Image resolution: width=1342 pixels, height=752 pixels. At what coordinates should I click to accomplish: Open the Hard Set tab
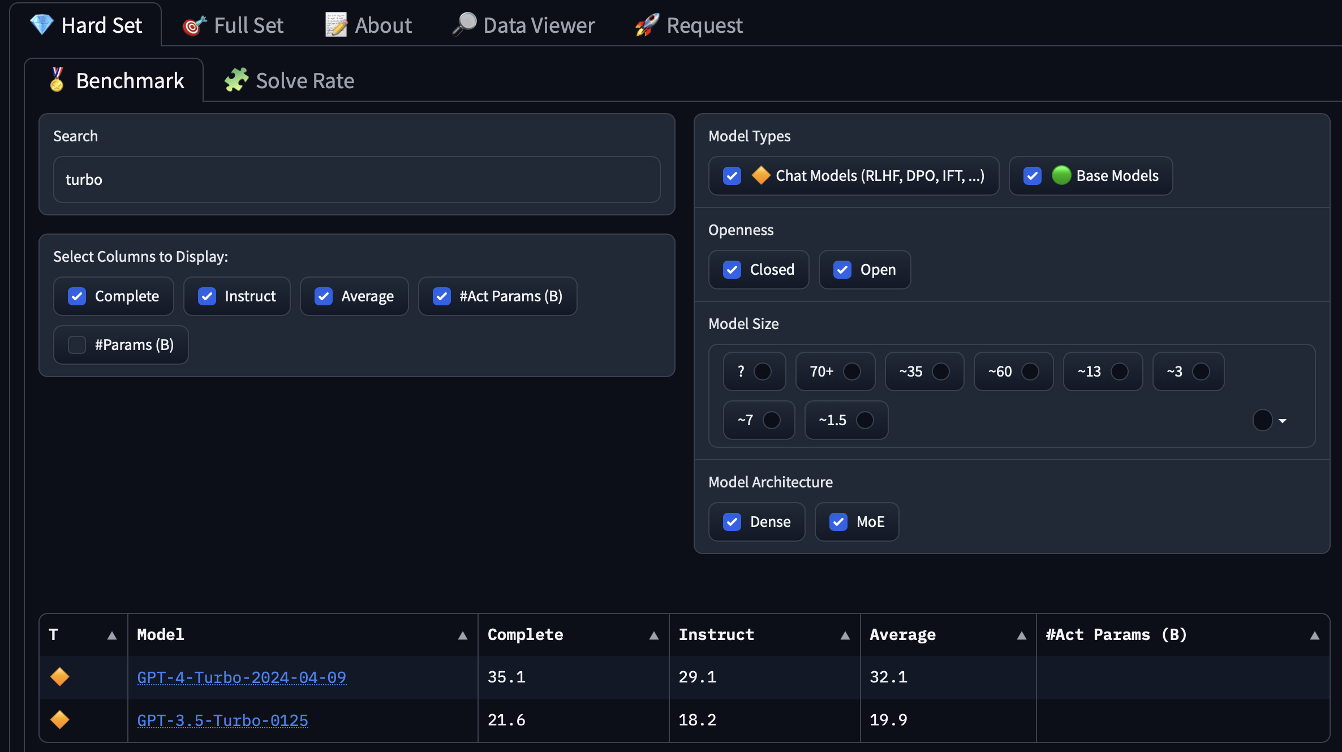tap(85, 25)
